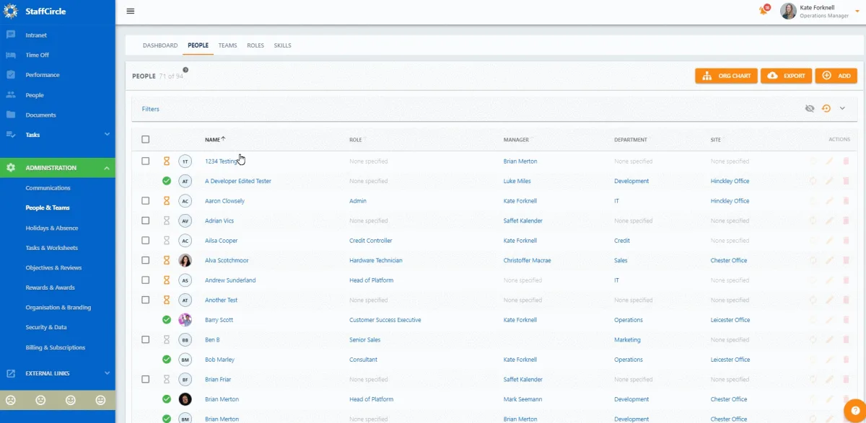The image size is (866, 423).
Task: Open Communications under Administration
Action: [x=48, y=188]
